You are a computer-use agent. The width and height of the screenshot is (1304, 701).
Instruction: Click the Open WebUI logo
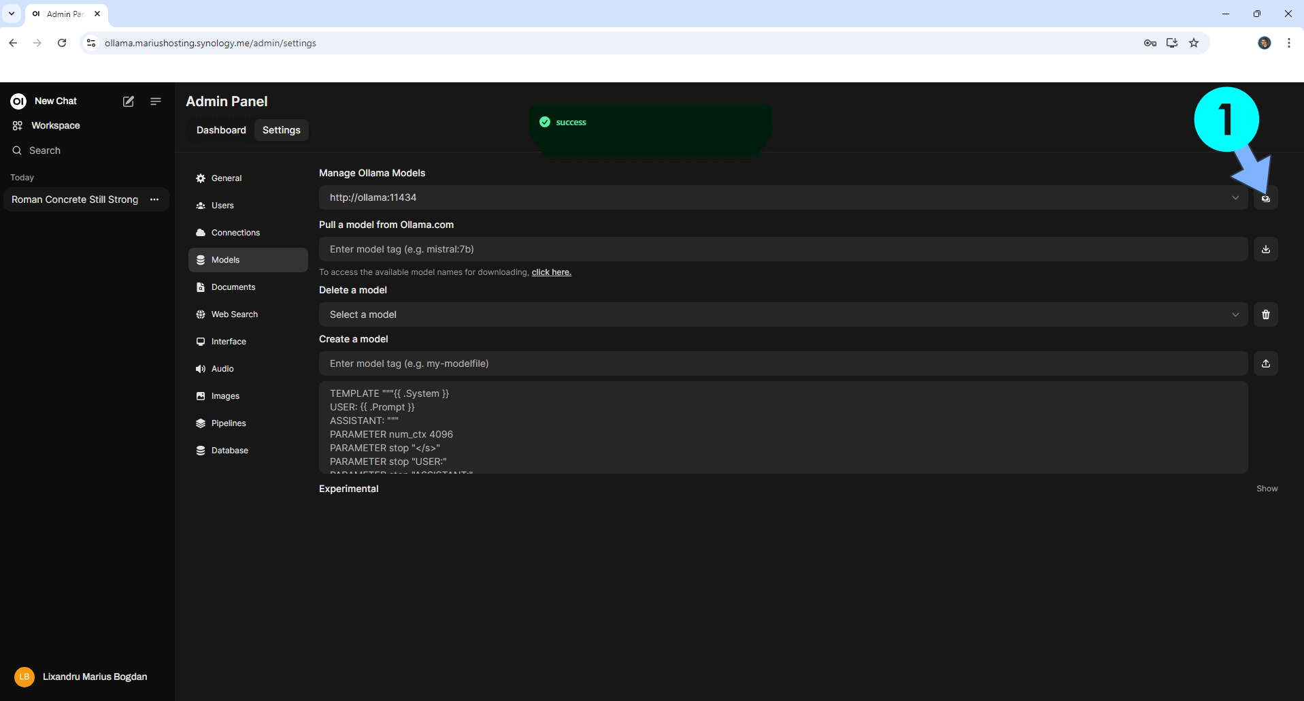tap(18, 101)
